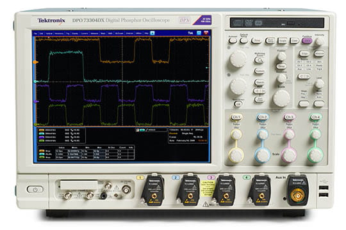Select the Default Setup button
The height and width of the screenshot is (230, 346).
(244, 41)
